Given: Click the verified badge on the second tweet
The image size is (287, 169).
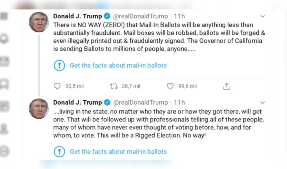Looking at the screenshot, I should [x=107, y=102].
